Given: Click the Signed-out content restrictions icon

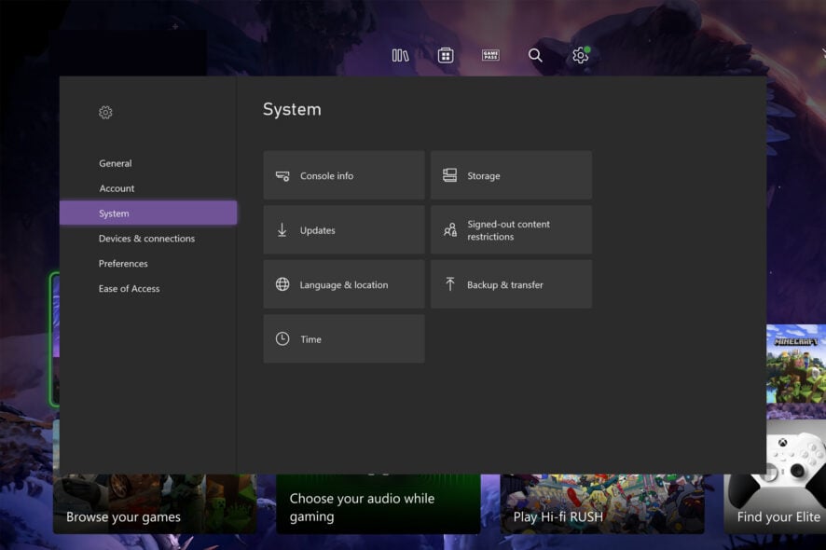Looking at the screenshot, I should click(448, 229).
